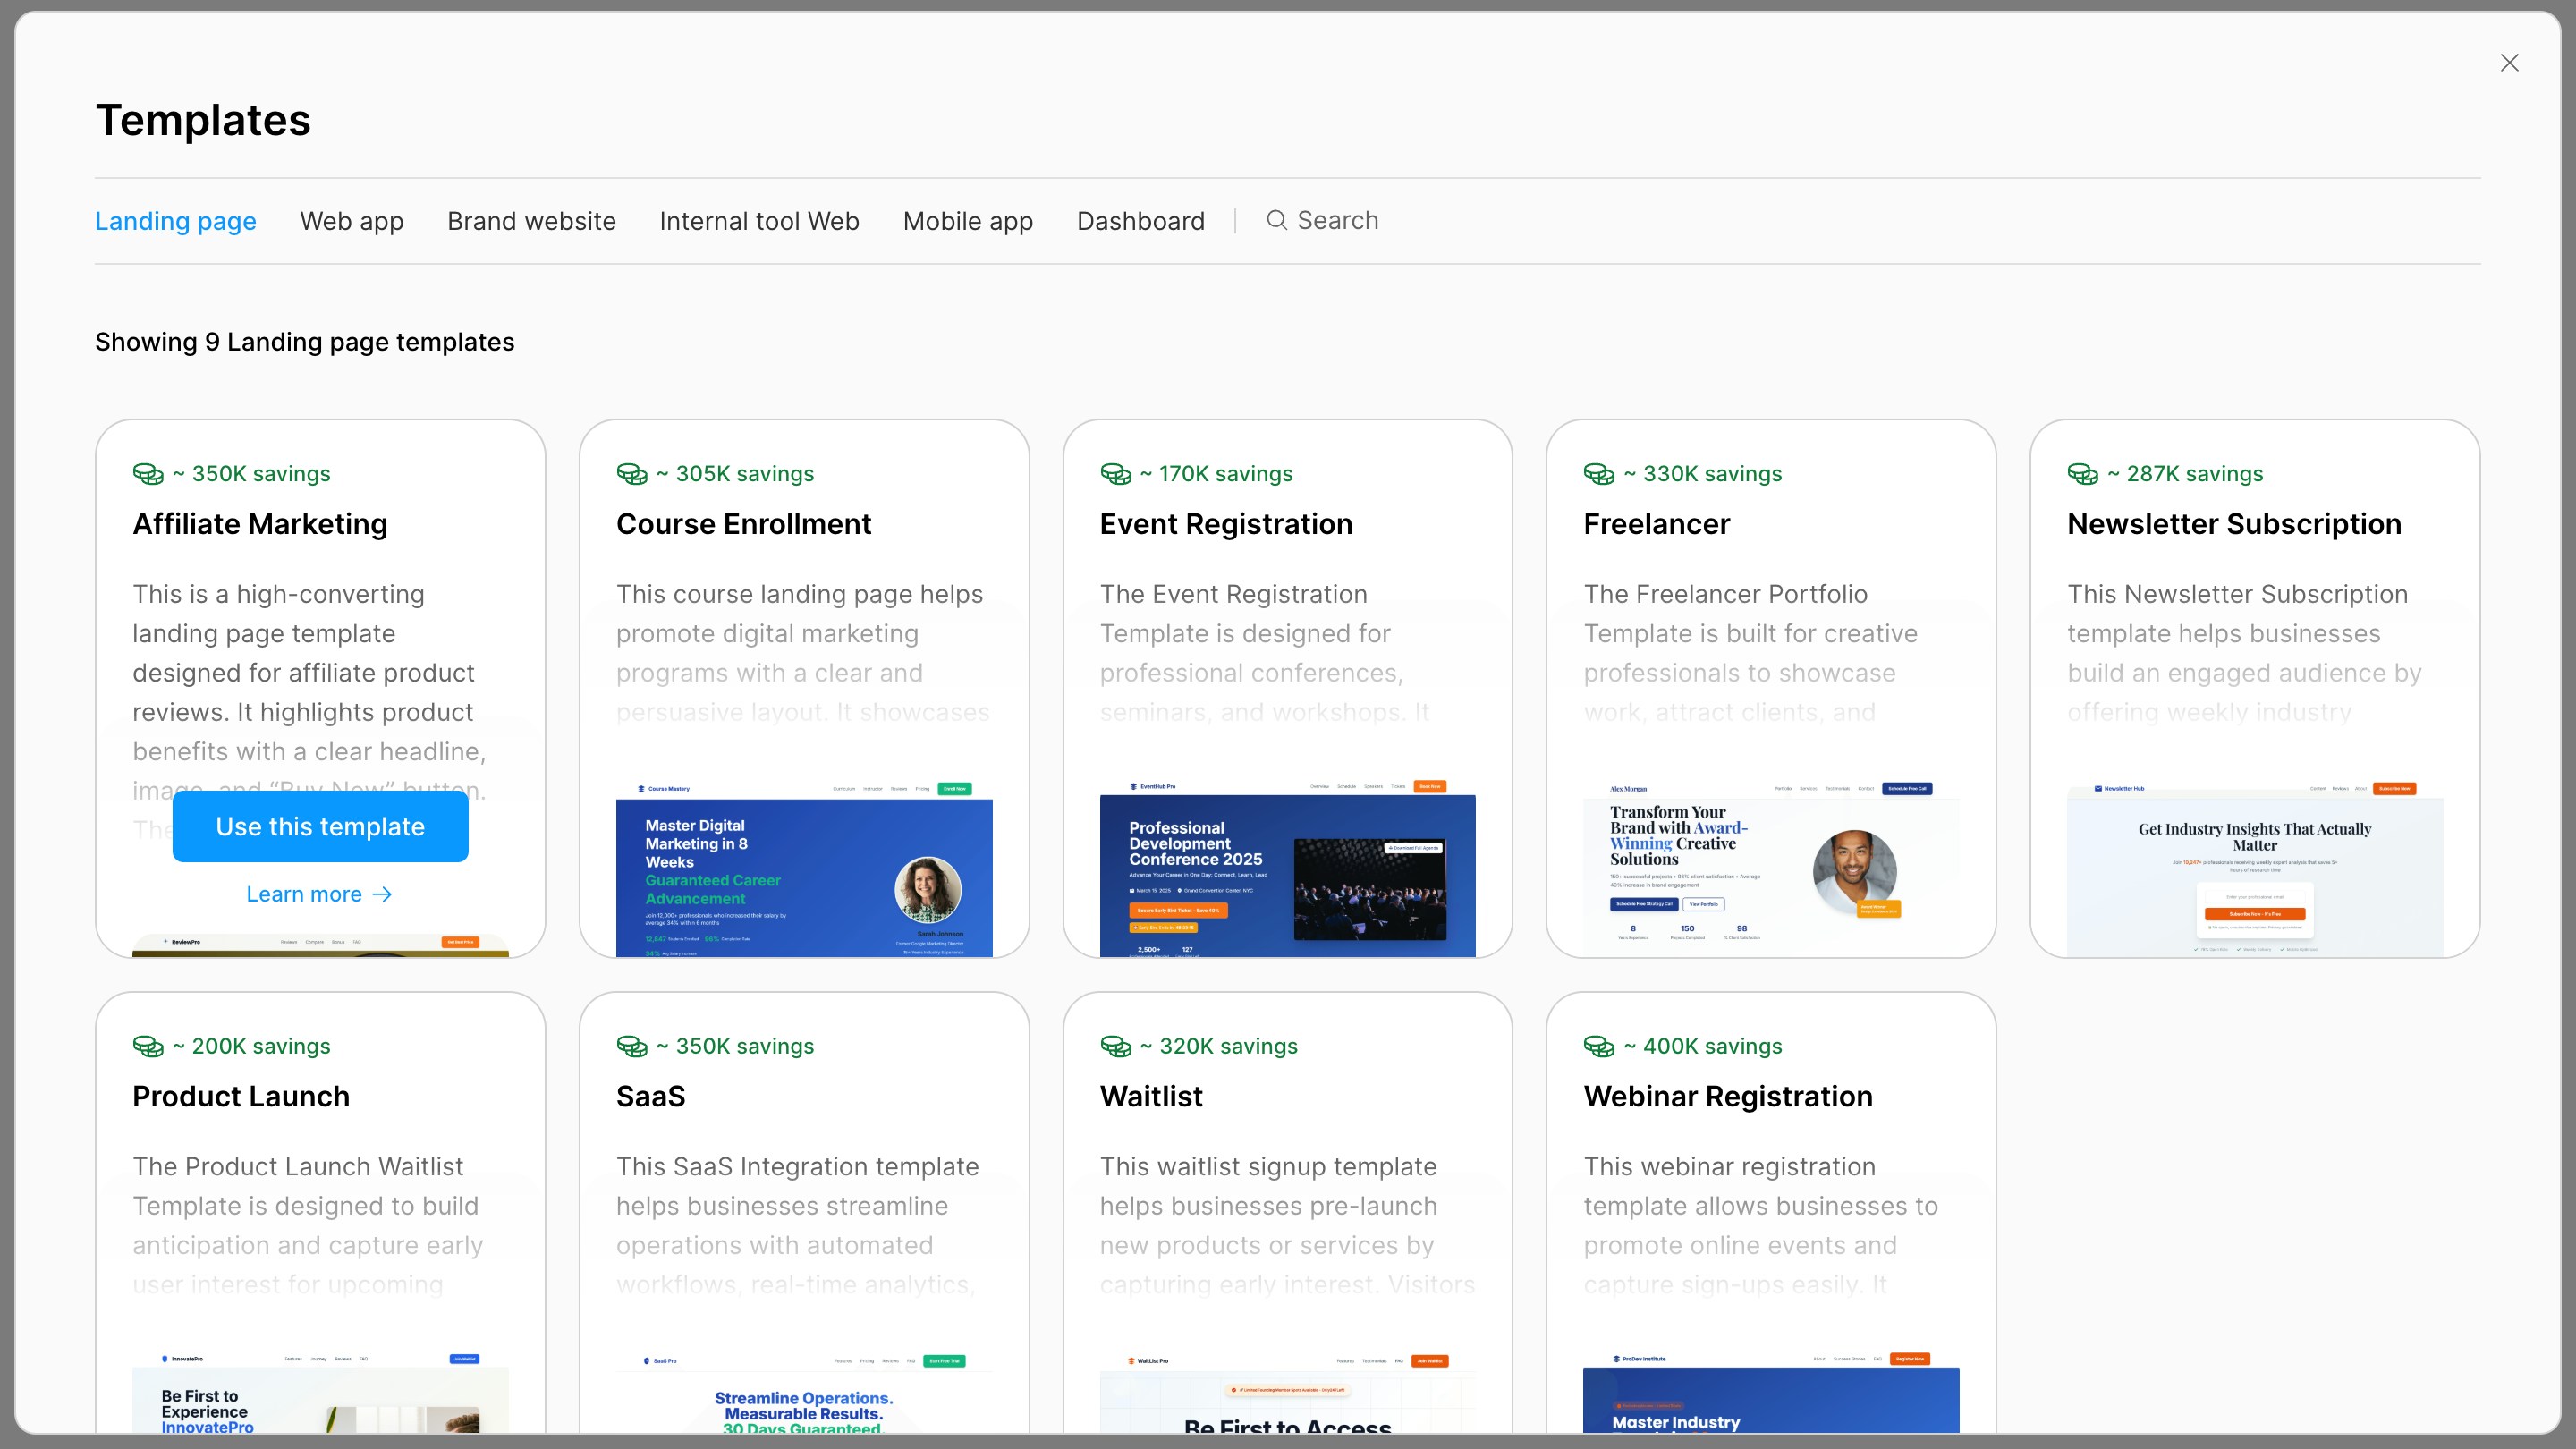Select the Webinar Registration template title
Image resolution: width=2576 pixels, height=1449 pixels.
tap(1728, 1096)
